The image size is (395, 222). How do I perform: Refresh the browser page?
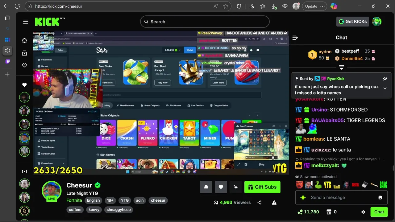[x=17, y=6]
